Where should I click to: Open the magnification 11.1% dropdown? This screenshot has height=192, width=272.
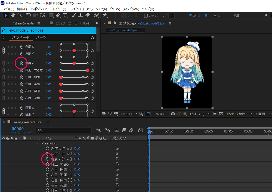click(129, 114)
